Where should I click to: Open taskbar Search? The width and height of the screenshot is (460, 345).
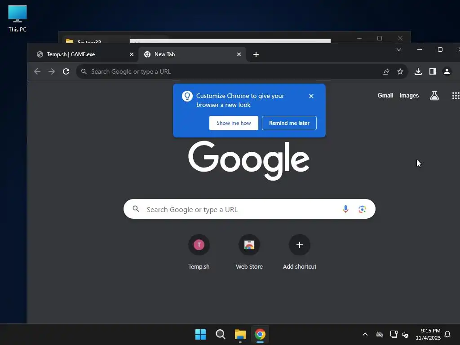point(220,334)
